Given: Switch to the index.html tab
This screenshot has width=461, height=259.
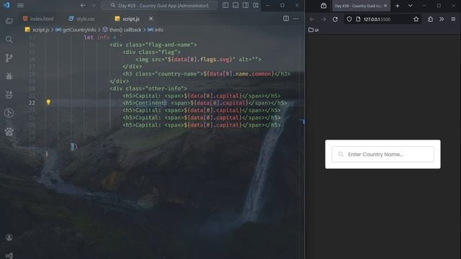Looking at the screenshot, I should [x=38, y=19].
